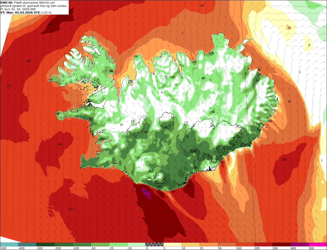Click the map value 8 in the far northeast
This screenshot has height=250, width=327.
click(x=309, y=45)
